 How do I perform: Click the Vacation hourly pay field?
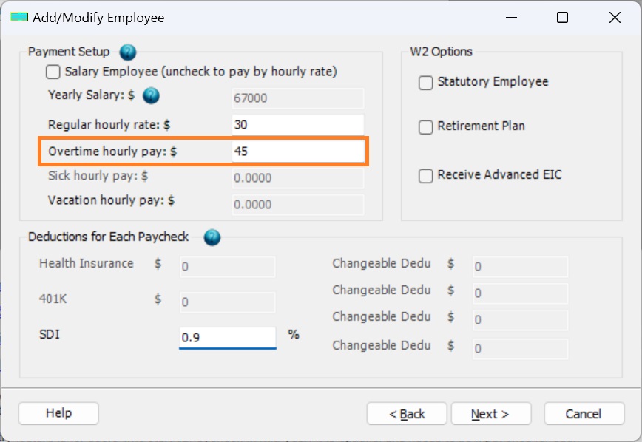click(296, 204)
